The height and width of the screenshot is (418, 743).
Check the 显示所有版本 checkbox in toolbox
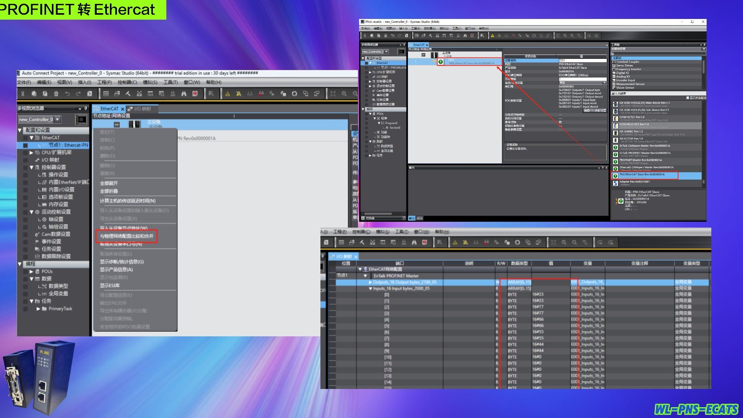688,98
